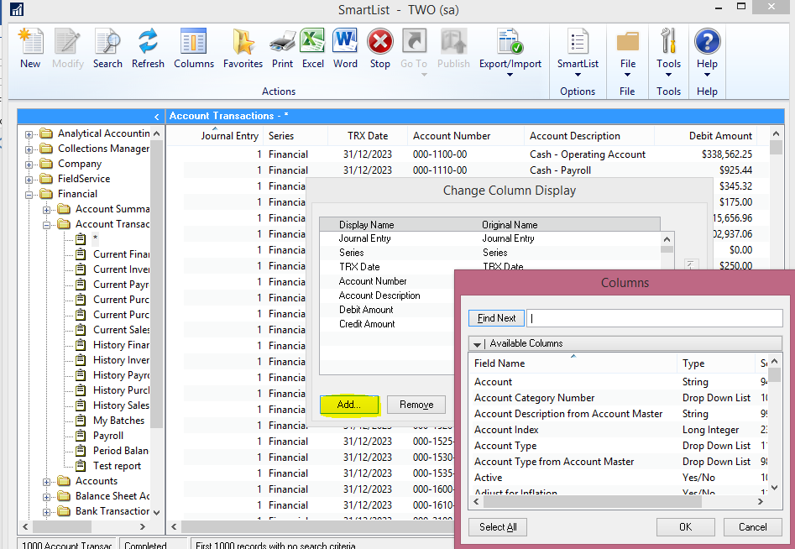Print the current SmartList
The width and height of the screenshot is (795, 549).
[x=282, y=48]
